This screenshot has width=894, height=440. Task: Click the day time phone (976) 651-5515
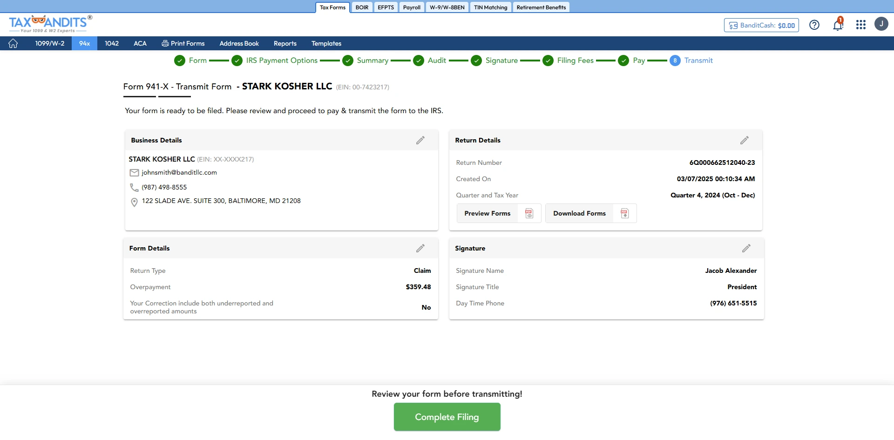point(733,303)
